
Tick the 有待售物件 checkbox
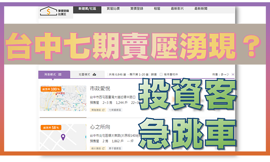click(x=161, y=74)
